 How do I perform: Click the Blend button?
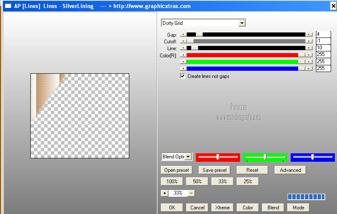273,208
